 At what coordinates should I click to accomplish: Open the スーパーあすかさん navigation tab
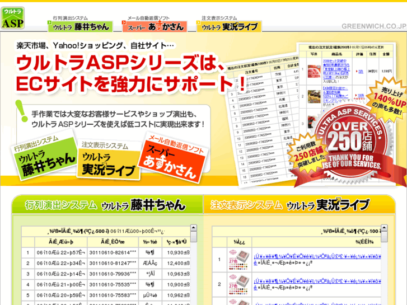click(155, 26)
